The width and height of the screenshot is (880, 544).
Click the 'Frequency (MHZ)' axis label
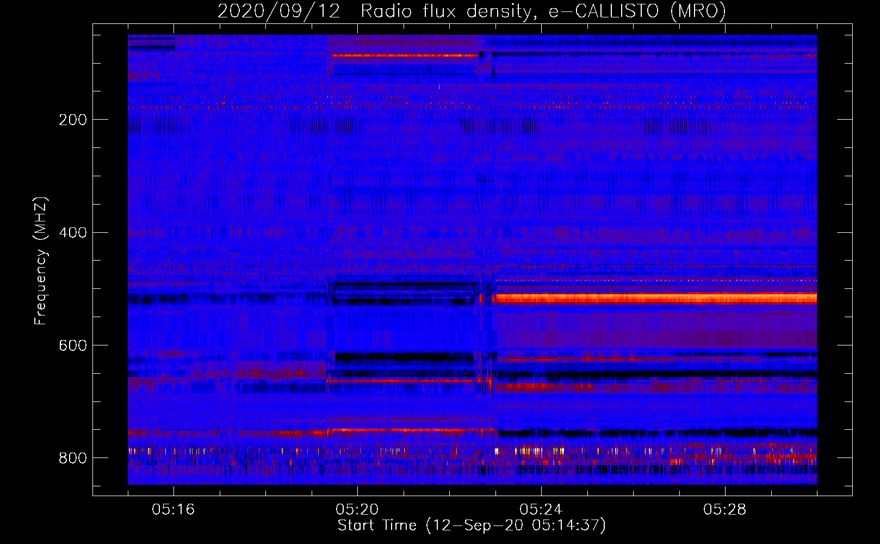click(x=40, y=261)
